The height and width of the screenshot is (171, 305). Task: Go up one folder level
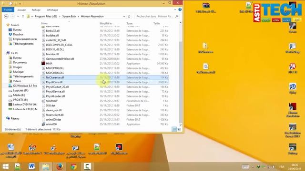[x=23, y=17]
